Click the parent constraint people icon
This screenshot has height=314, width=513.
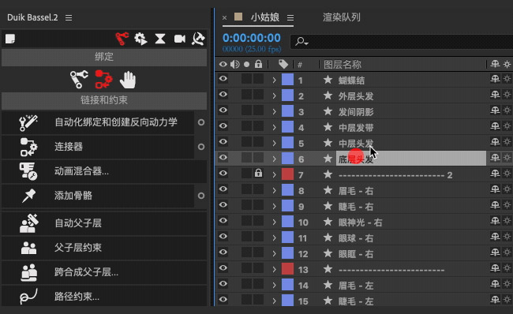point(28,248)
